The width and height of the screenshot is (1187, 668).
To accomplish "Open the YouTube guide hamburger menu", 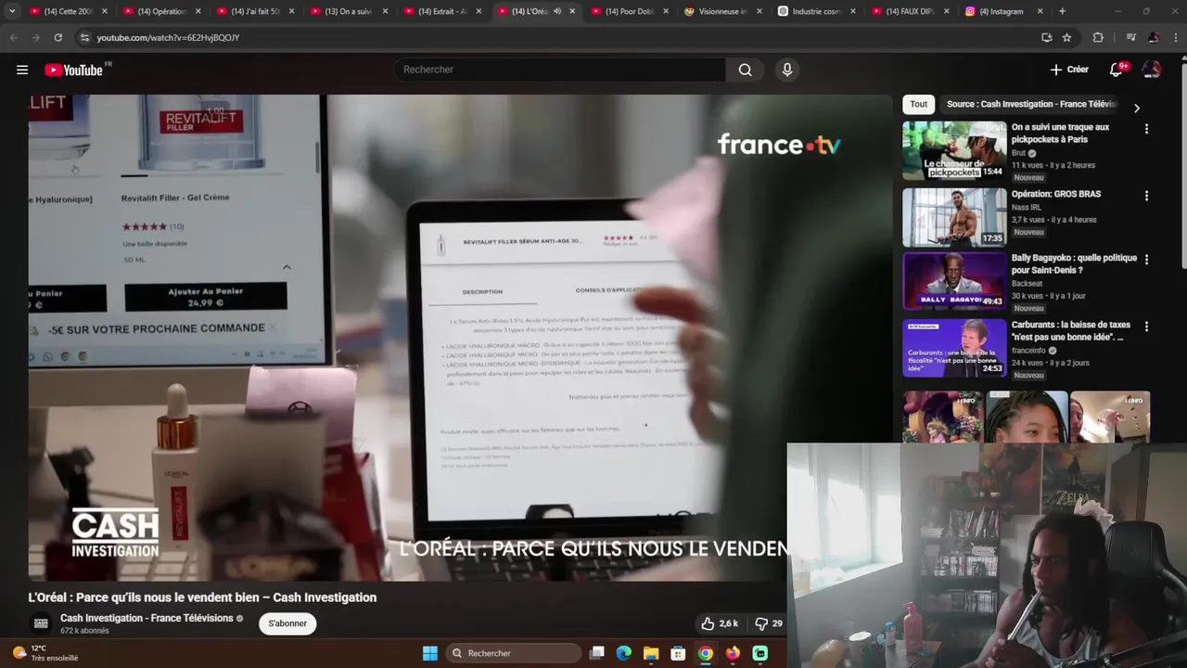I will (x=22, y=70).
